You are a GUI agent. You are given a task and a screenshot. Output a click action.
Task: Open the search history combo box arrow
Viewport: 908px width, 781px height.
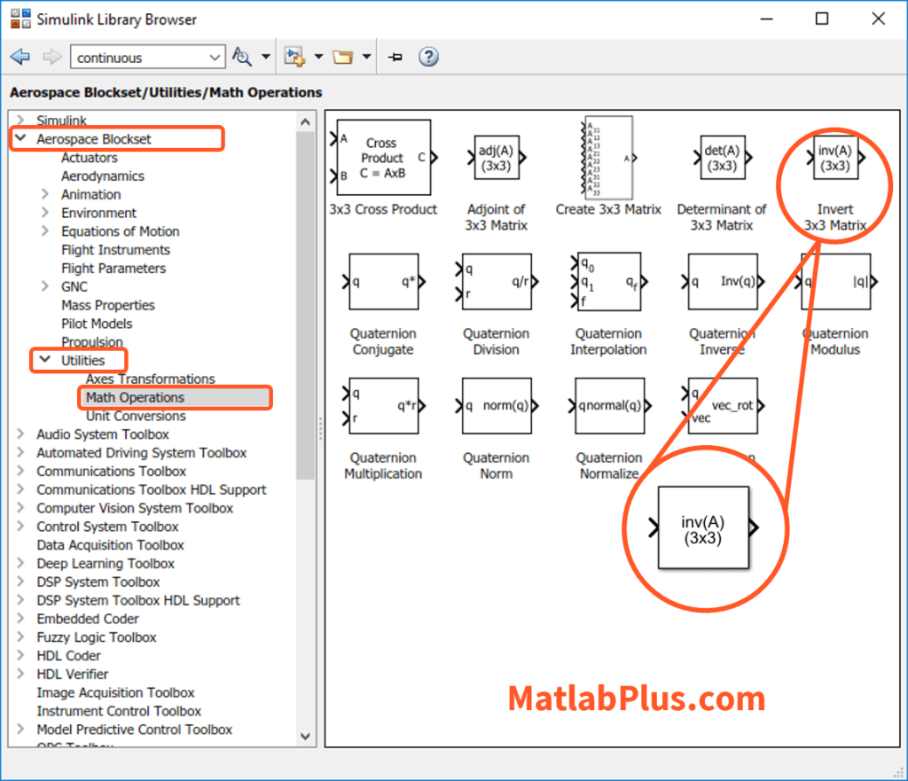point(215,58)
